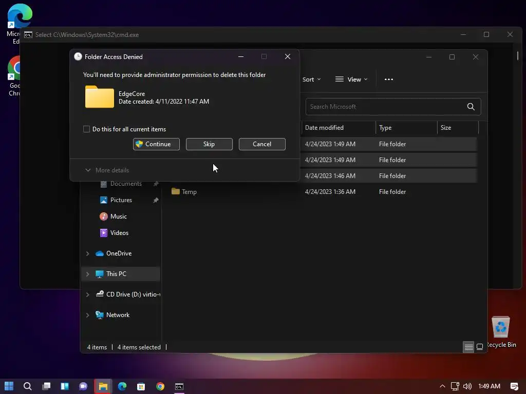This screenshot has width=526, height=394.
Task: Launch Google Chrome from the taskbar
Action: pos(160,386)
